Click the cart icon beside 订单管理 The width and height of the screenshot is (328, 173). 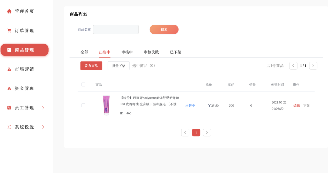click(x=9, y=31)
